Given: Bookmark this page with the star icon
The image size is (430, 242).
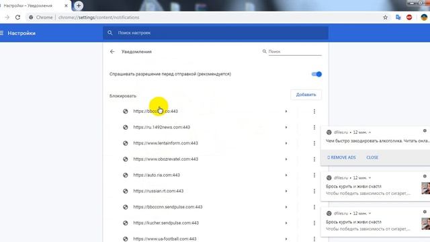Looking at the screenshot, I should coord(385,17).
